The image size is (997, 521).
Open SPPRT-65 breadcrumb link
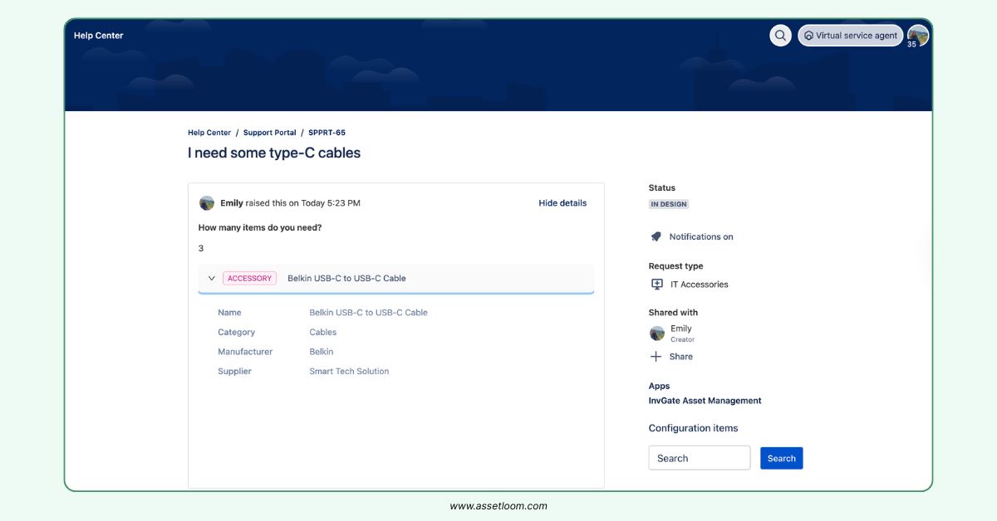[327, 133]
